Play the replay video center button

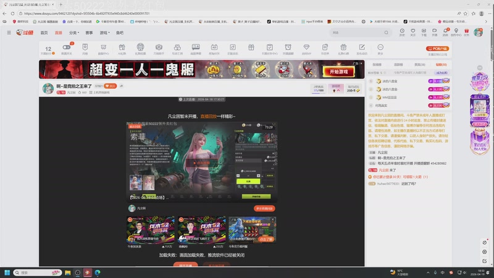pos(202,162)
